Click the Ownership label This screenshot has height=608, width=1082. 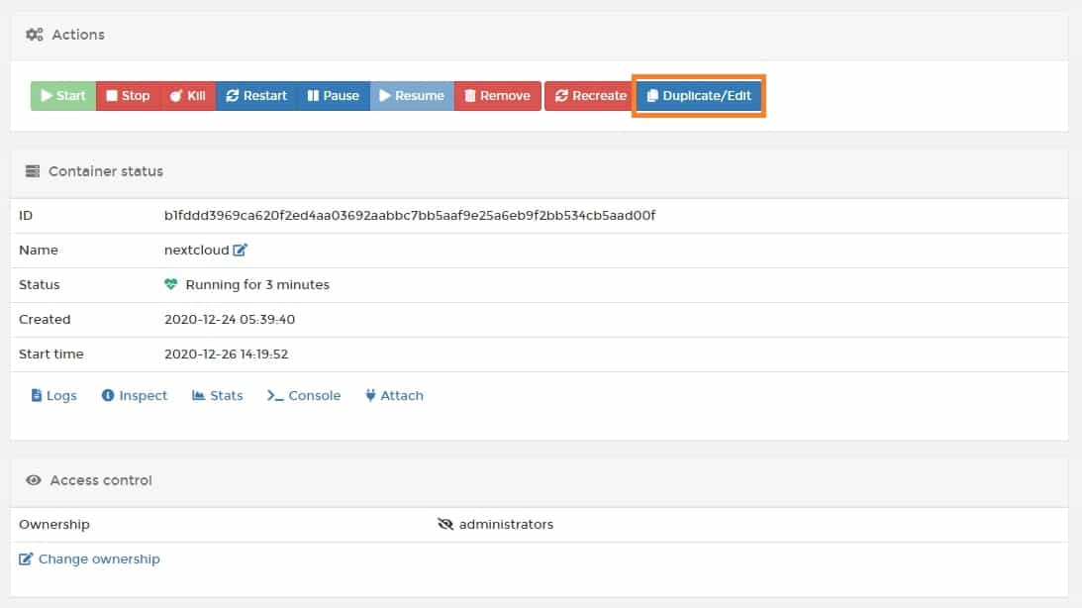pyautogui.click(x=54, y=525)
